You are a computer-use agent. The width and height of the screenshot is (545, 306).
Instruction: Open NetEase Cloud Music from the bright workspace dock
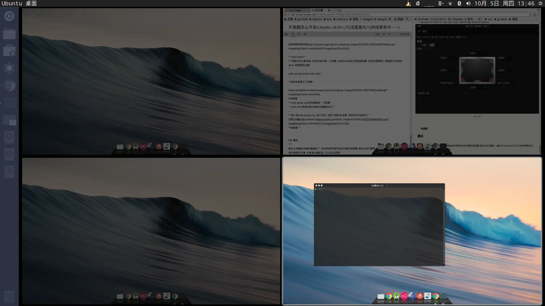420,296
